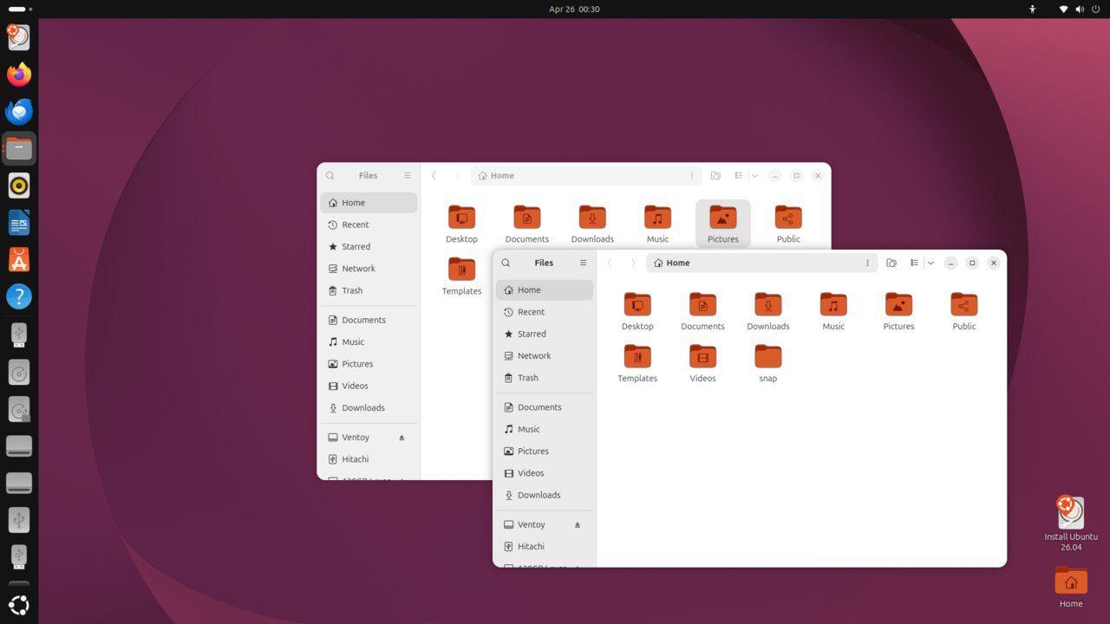Open path options menu in back window
Screen dimensions: 1110x624
(691, 175)
